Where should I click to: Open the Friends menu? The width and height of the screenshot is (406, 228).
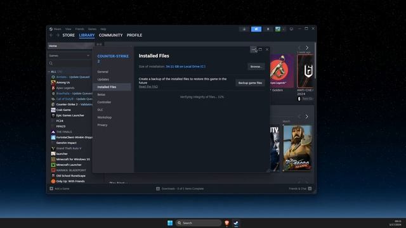pos(79,29)
